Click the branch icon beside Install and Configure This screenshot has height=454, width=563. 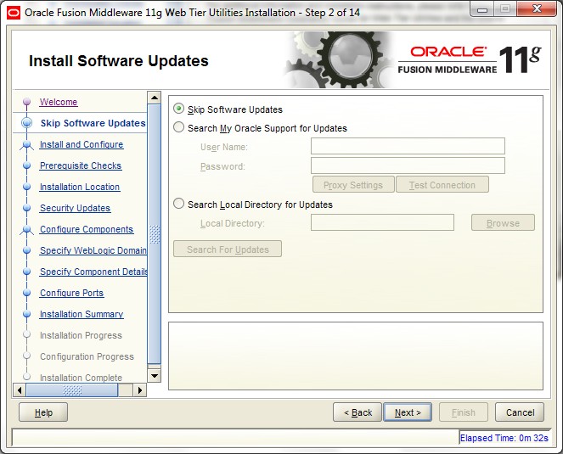26,144
